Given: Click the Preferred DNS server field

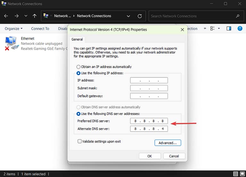Looking at the screenshot, I should [149, 121].
